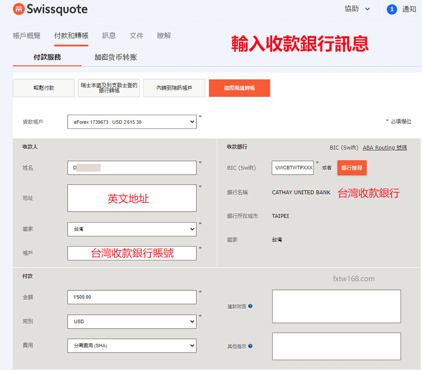Open the 費用 dropdown showing 分攤費用 (SHA)
Viewport: 422px width, 370px height.
click(x=131, y=345)
